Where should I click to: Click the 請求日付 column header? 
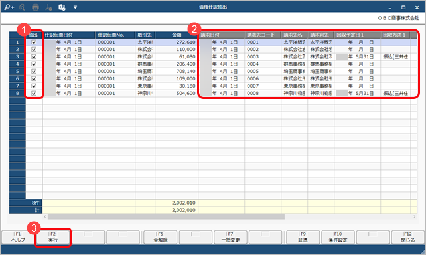(x=222, y=35)
